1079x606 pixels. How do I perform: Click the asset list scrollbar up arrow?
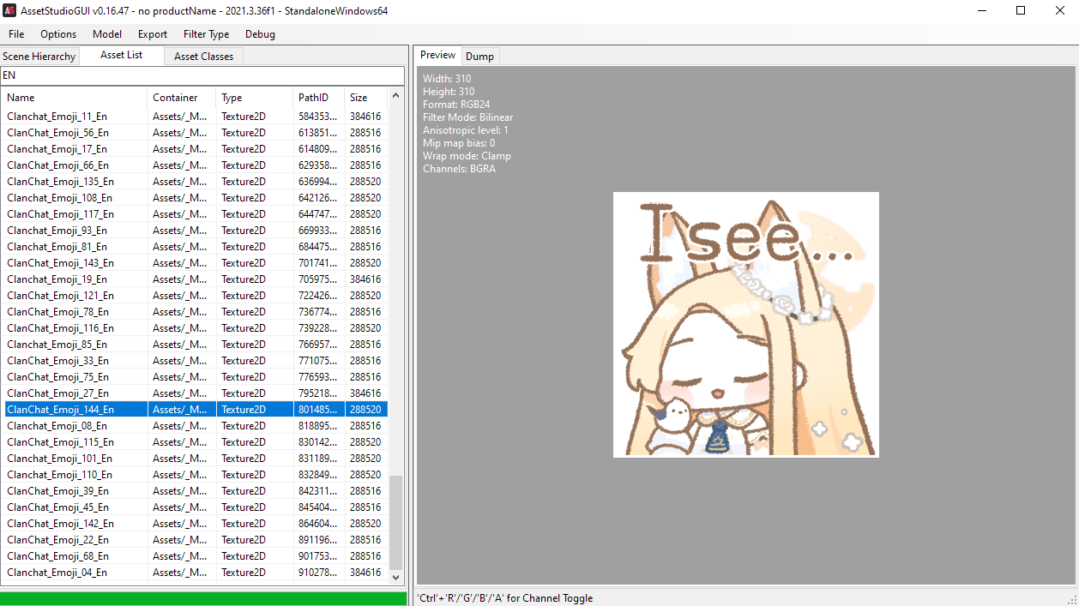point(396,95)
